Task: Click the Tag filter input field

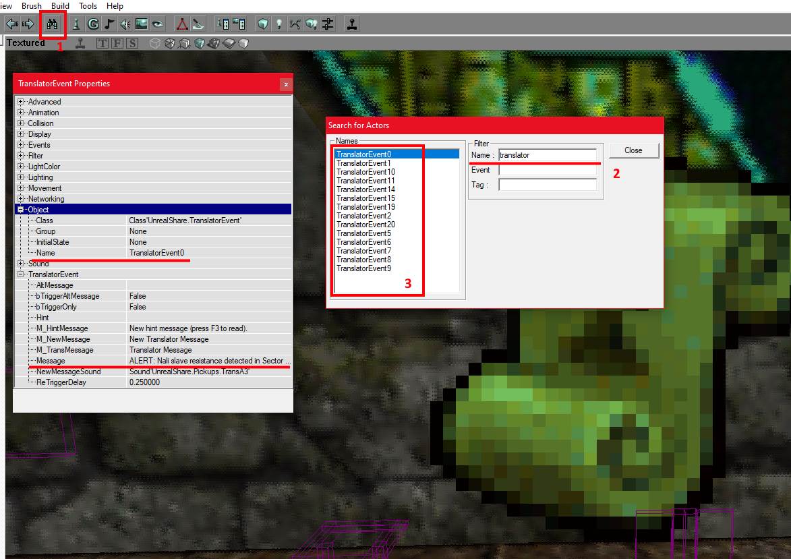Action: [548, 185]
